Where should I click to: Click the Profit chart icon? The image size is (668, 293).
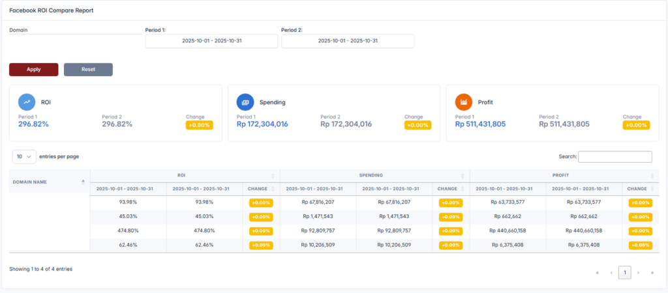pos(463,102)
